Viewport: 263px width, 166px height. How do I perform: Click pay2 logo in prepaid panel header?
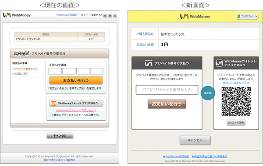coord(21,53)
